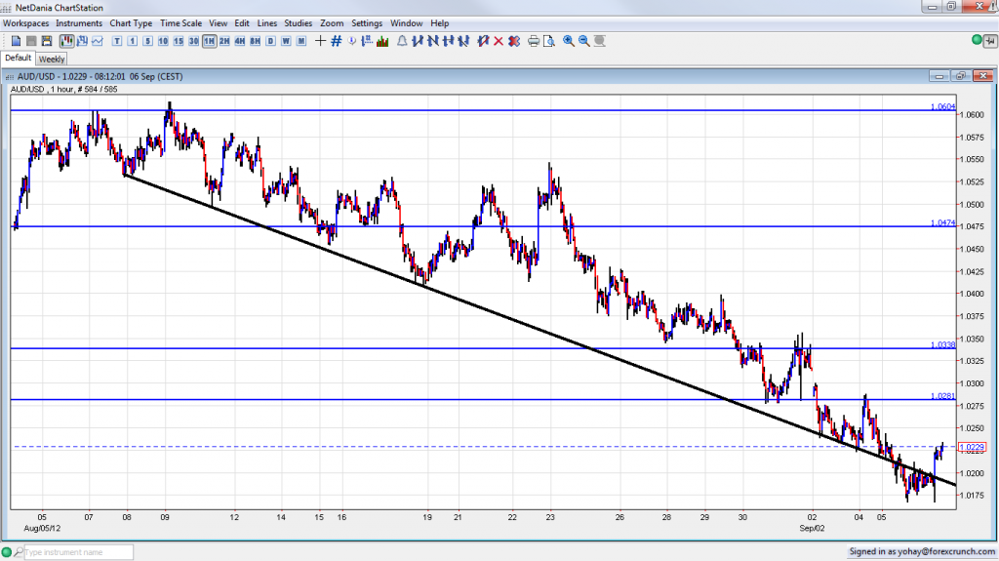This screenshot has height=561, width=999.
Task: Switch to 8H time scale
Action: coord(255,41)
